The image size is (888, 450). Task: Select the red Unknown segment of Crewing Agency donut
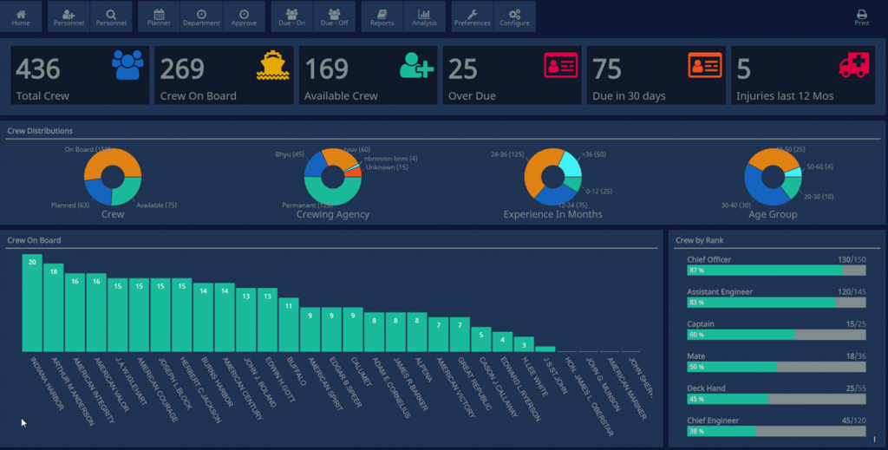(355, 172)
